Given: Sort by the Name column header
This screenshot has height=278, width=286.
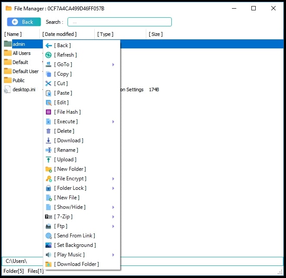Looking at the screenshot, I should pyautogui.click(x=13, y=34).
